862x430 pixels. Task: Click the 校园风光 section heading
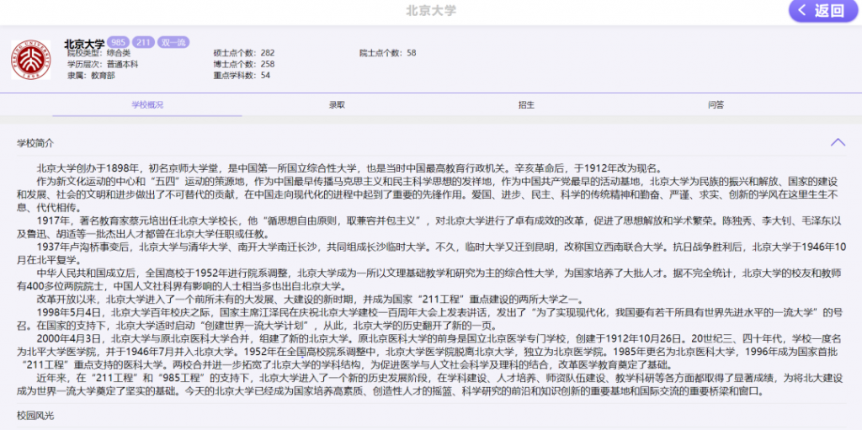(35, 416)
